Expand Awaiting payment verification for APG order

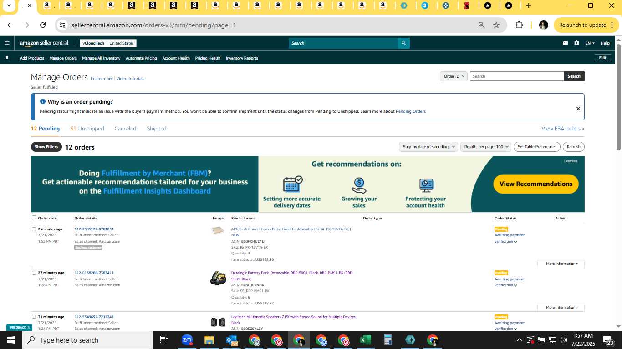click(510, 238)
